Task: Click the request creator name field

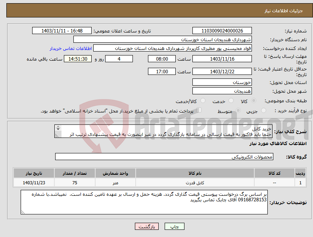Action: 173,48
